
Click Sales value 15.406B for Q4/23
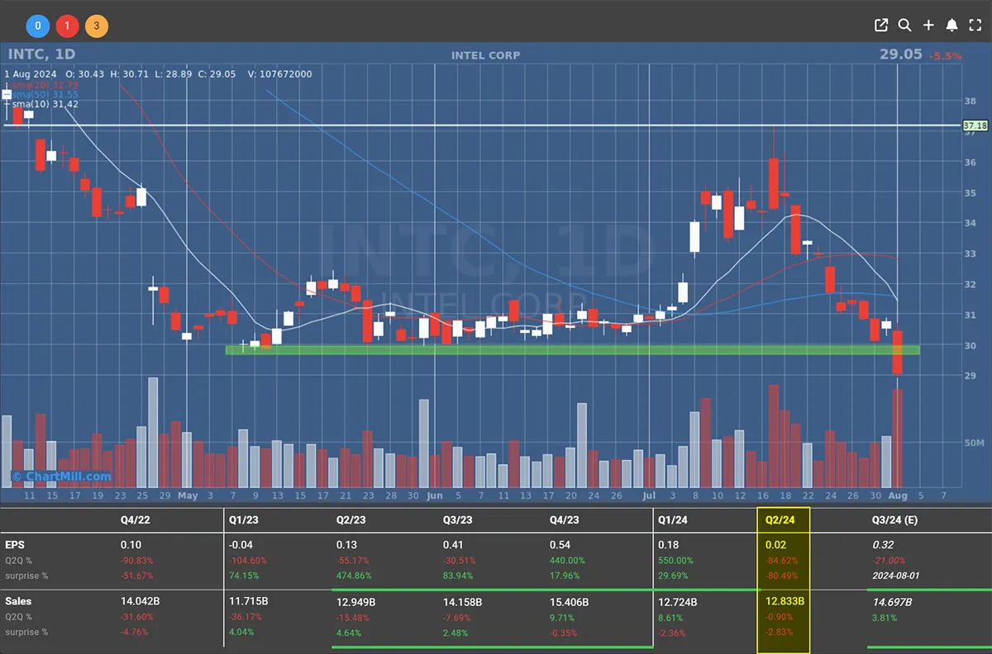(569, 601)
